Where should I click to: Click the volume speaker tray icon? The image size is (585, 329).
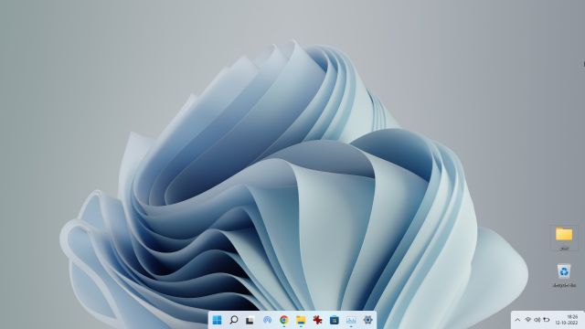click(x=537, y=320)
